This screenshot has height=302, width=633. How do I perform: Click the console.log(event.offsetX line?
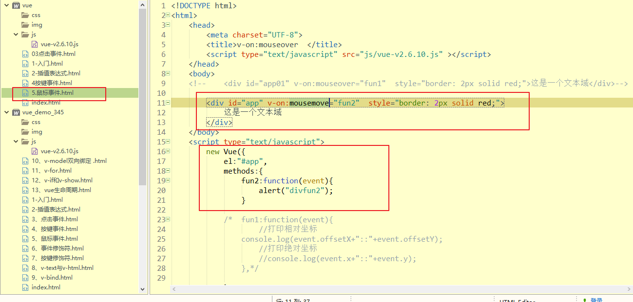coord(342,239)
